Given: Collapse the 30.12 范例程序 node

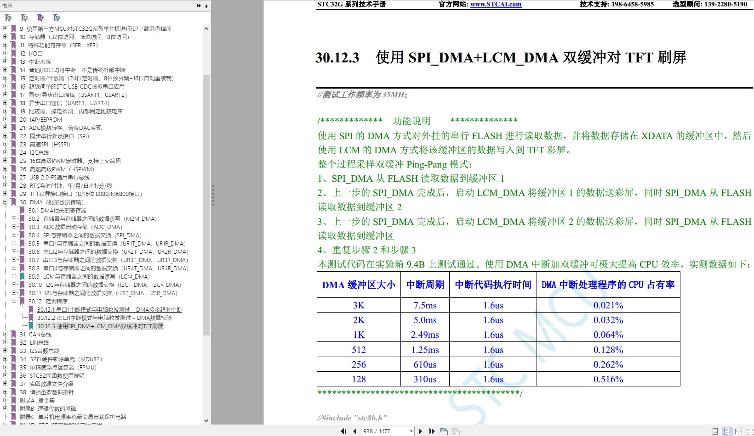Looking at the screenshot, I should (14, 301).
